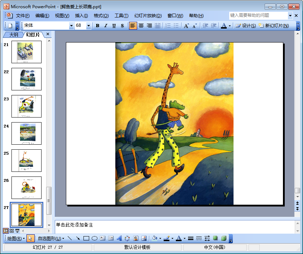Toggle italic formatting
The image size is (303, 254).
106,26
